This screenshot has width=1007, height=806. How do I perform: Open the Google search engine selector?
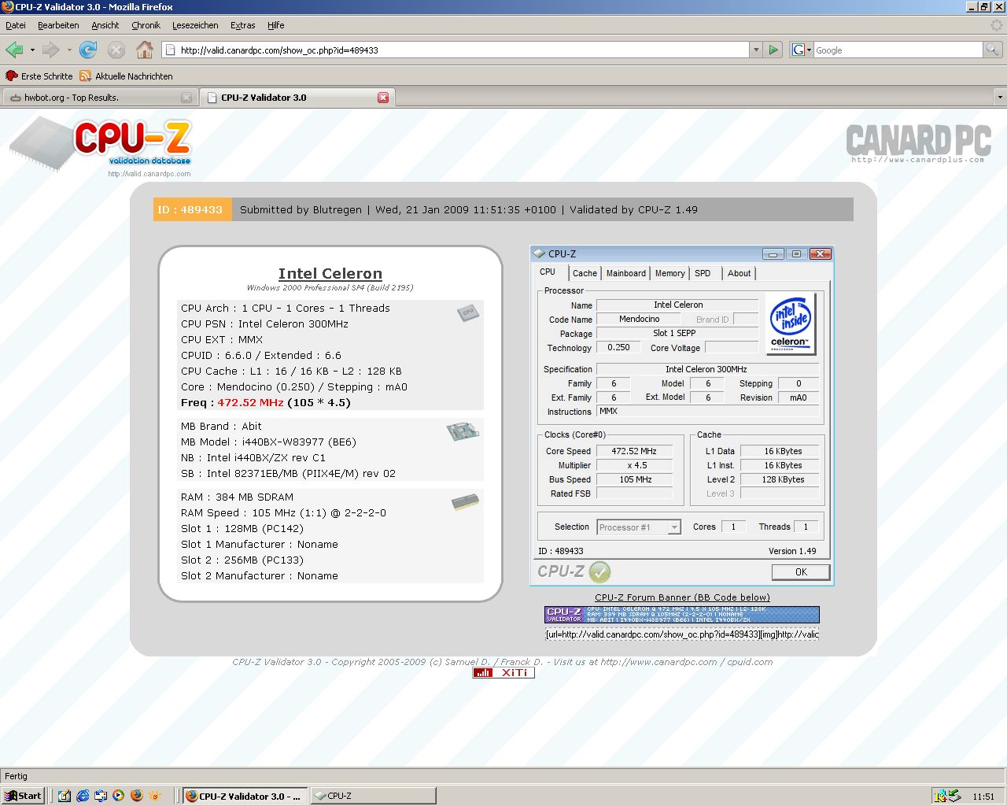click(x=801, y=50)
